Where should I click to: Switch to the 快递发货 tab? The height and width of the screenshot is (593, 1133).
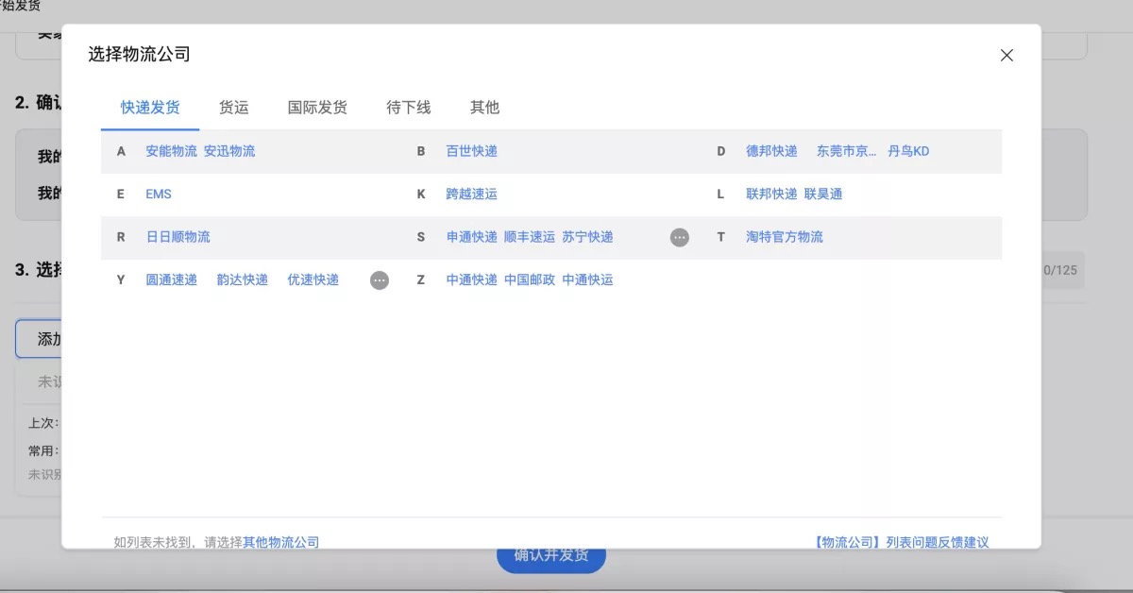pos(150,108)
